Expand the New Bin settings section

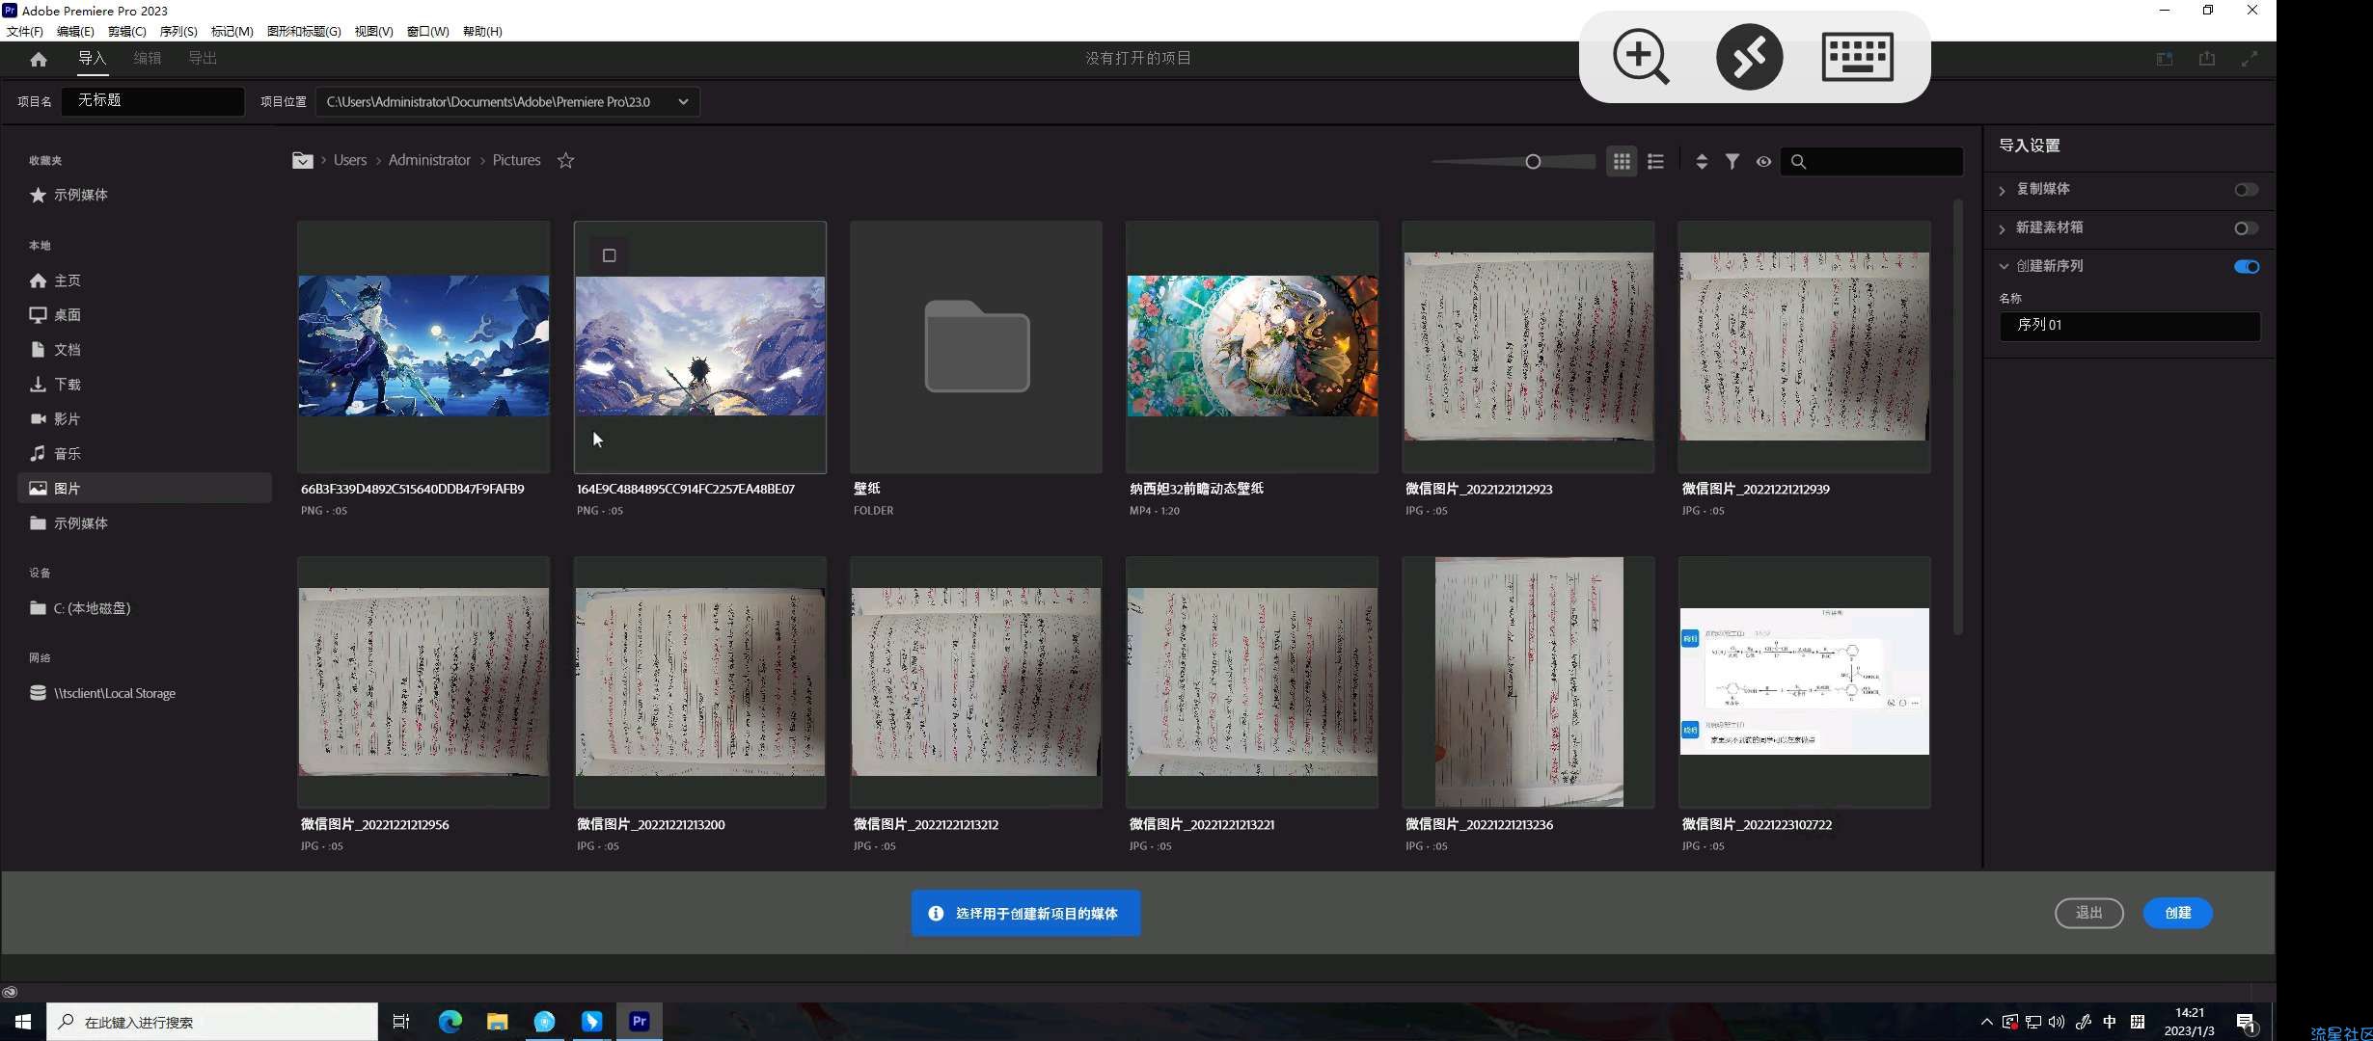tap(2003, 228)
